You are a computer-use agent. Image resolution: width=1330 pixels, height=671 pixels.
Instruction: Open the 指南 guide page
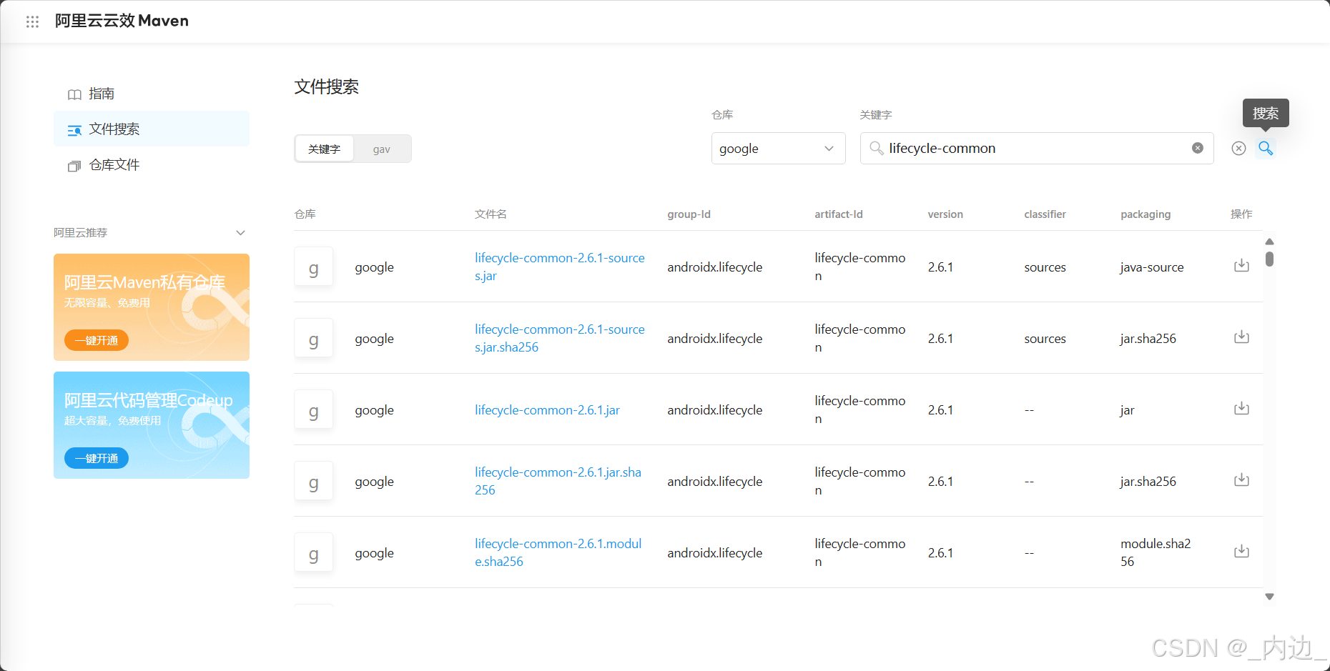click(x=152, y=94)
